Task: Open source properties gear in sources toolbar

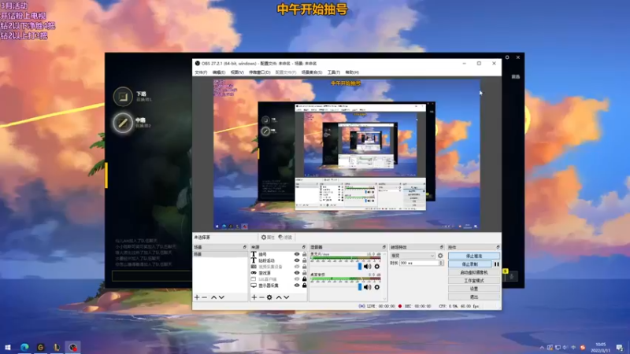Action: tap(269, 297)
